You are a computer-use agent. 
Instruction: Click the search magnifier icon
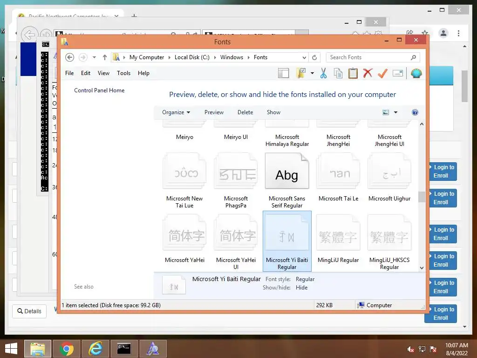tap(414, 57)
